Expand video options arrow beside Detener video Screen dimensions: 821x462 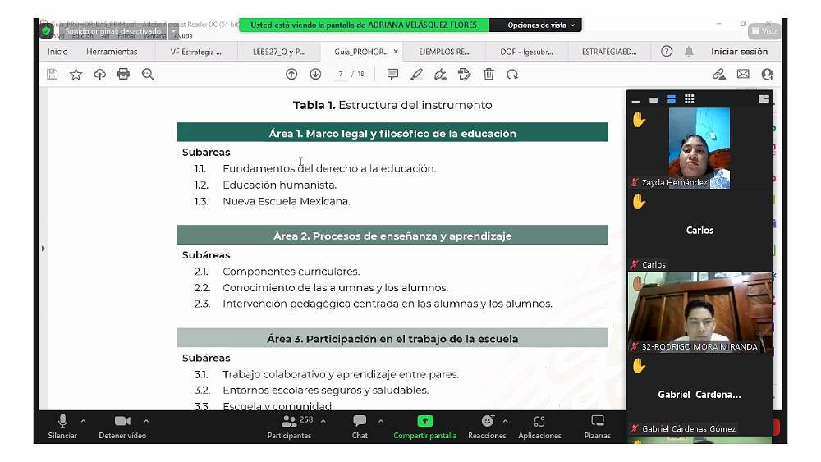[146, 421]
